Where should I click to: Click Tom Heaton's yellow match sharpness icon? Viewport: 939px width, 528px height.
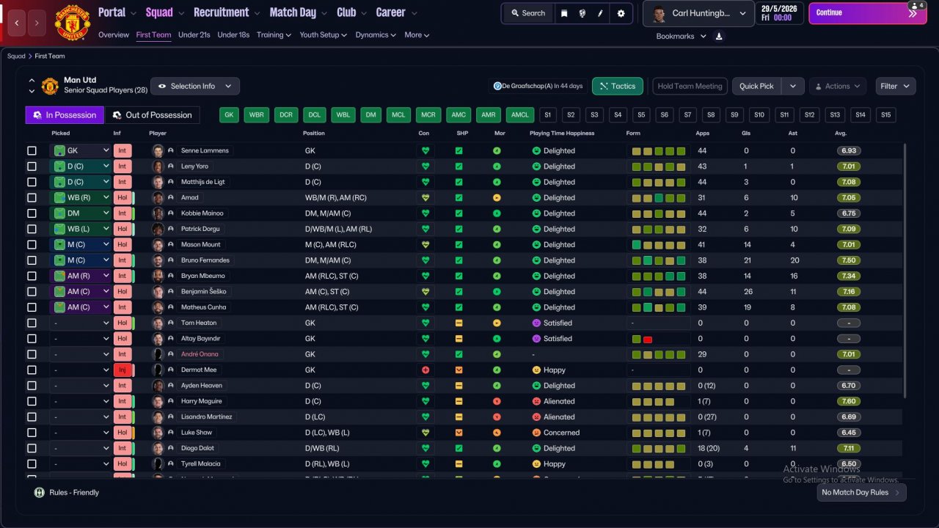[458, 323]
